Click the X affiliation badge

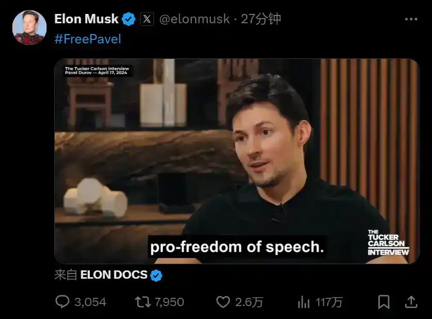(147, 19)
